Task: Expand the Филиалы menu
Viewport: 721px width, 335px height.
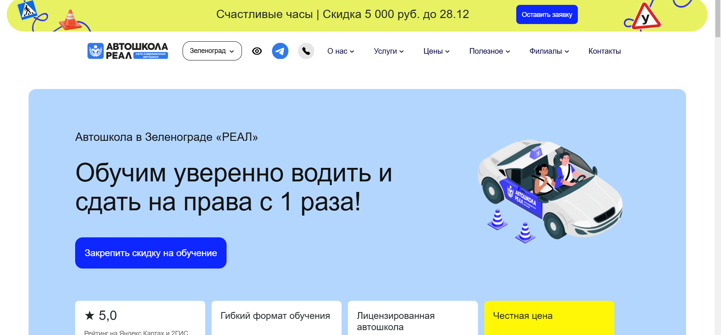Action: tap(549, 51)
